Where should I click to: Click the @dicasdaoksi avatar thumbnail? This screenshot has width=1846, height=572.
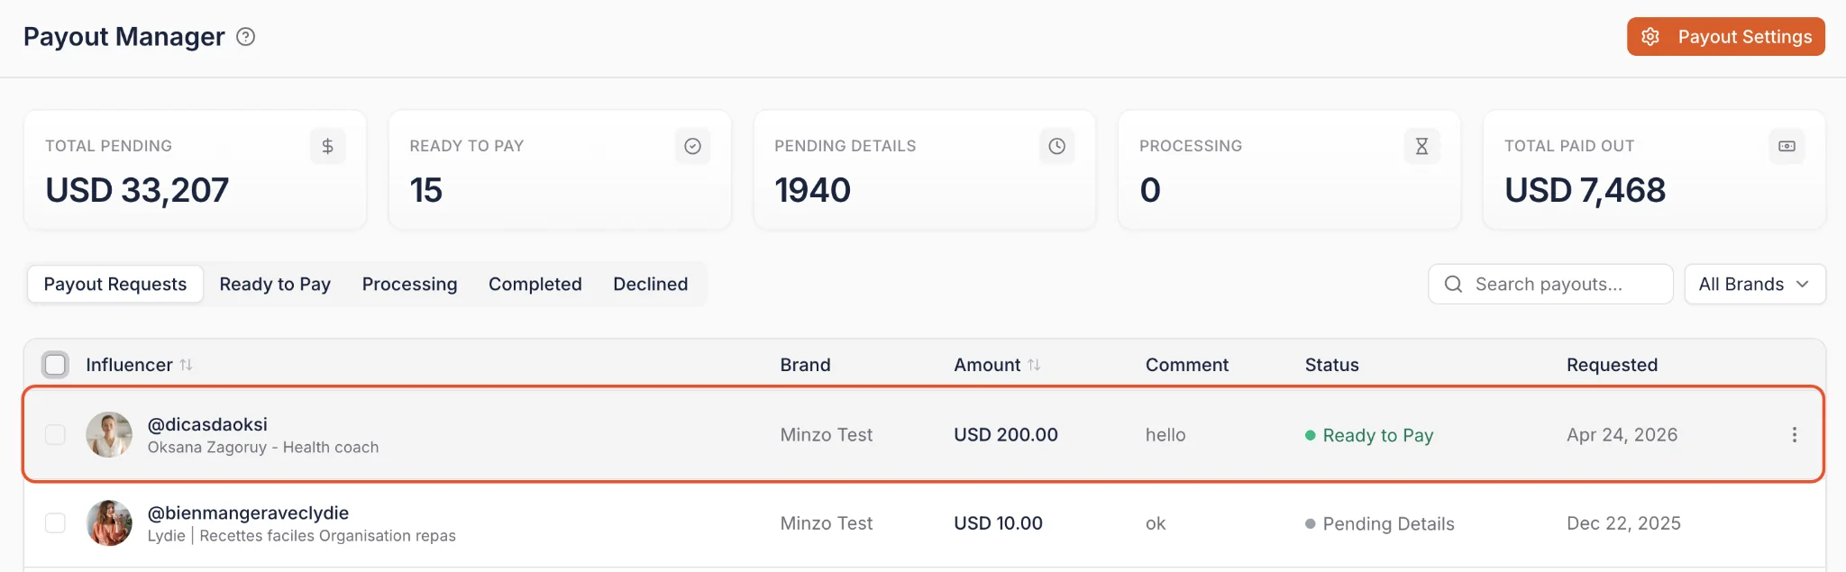coord(109,435)
